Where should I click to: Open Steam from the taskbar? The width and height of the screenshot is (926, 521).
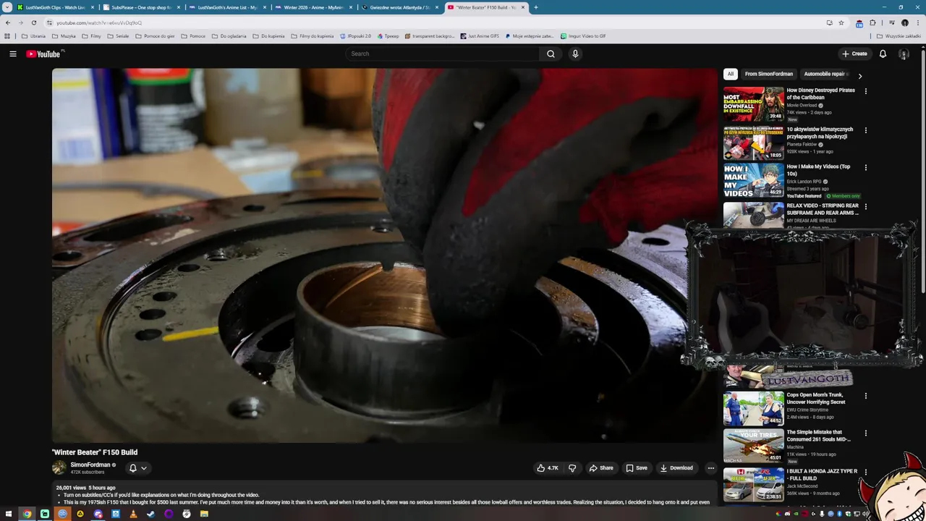150,514
